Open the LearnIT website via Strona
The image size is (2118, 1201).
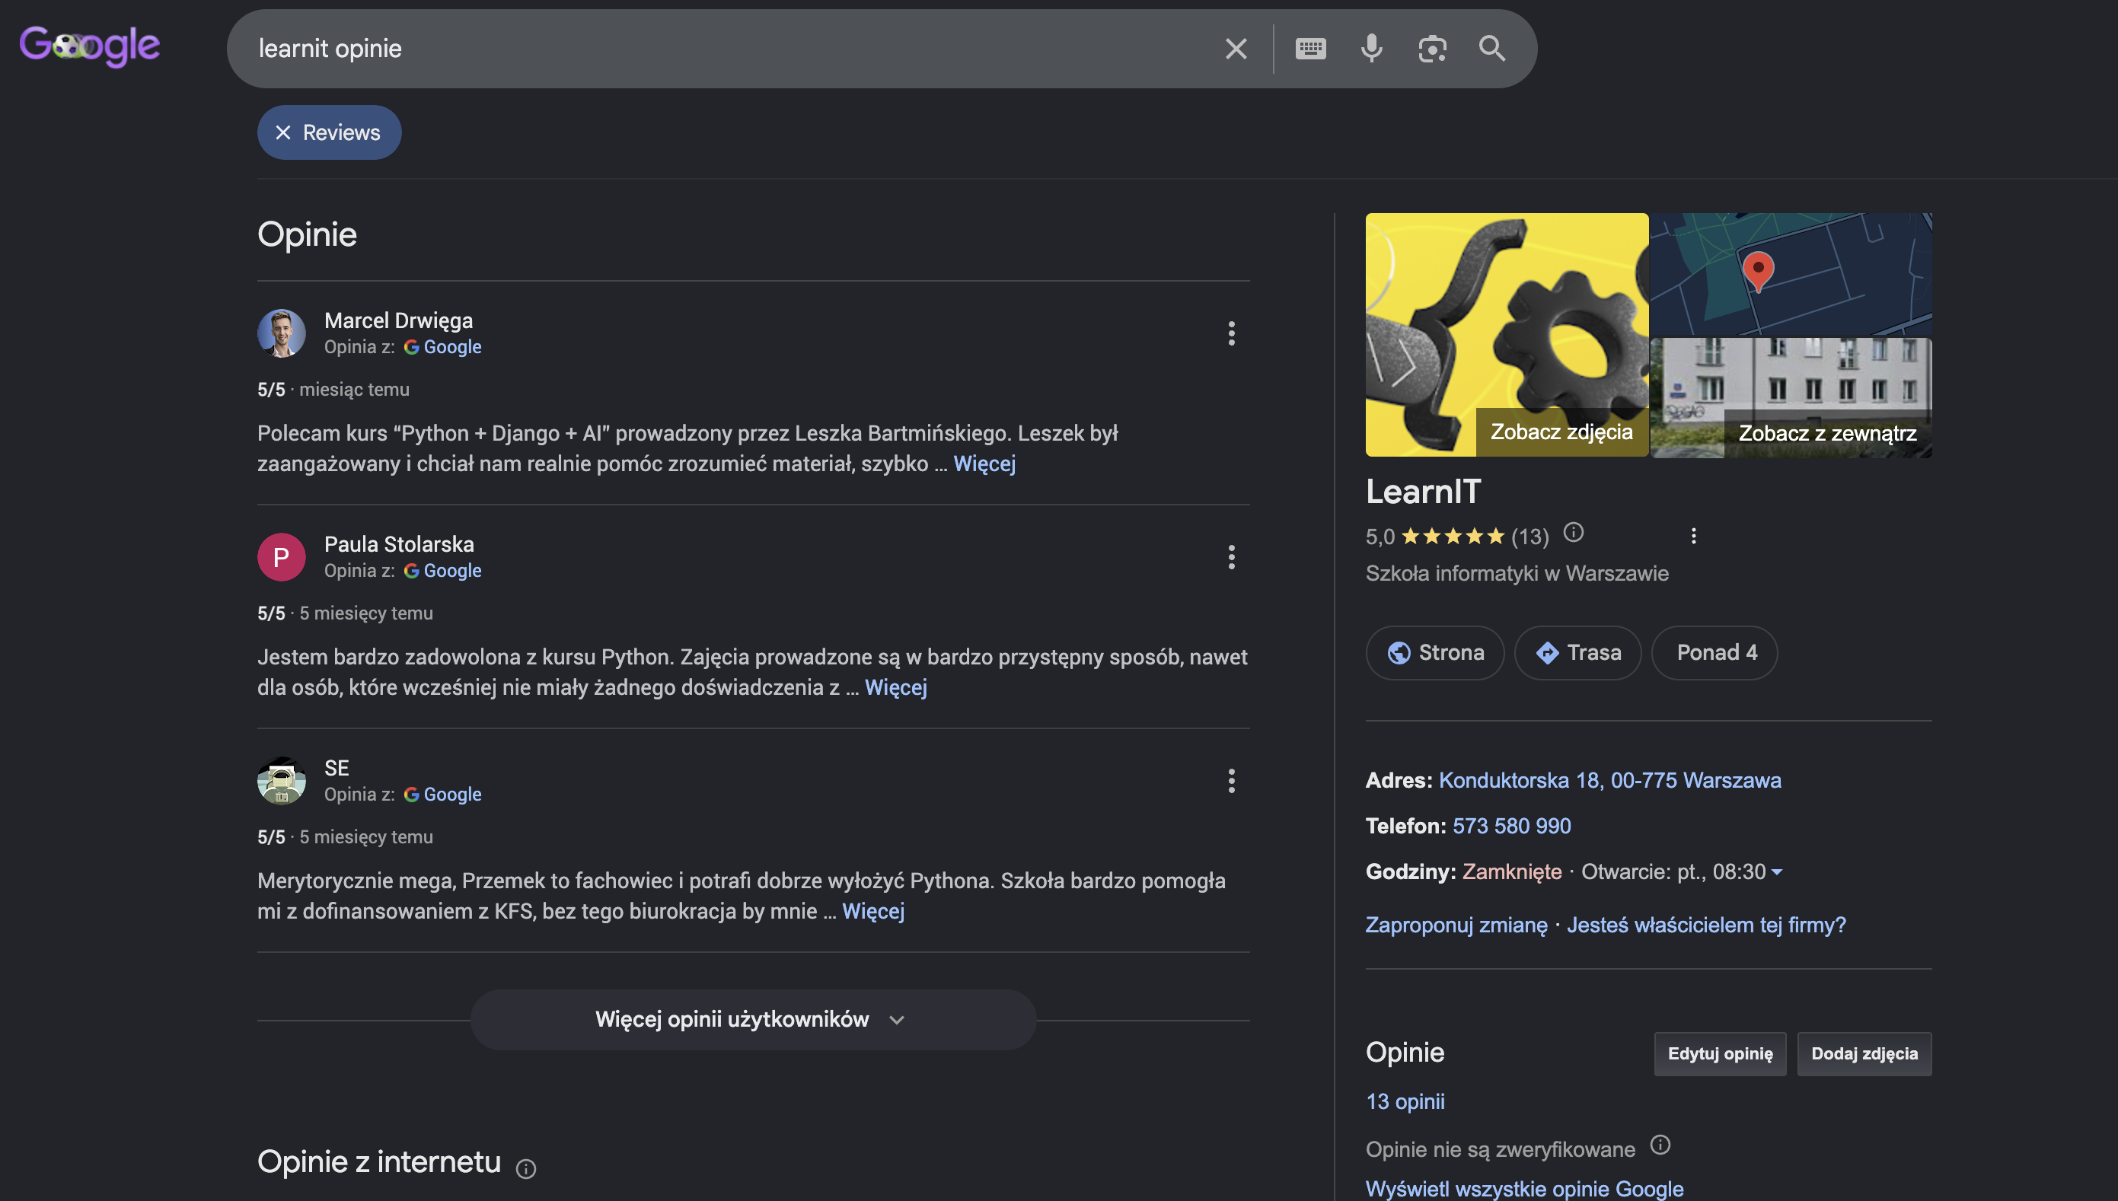tap(1435, 652)
